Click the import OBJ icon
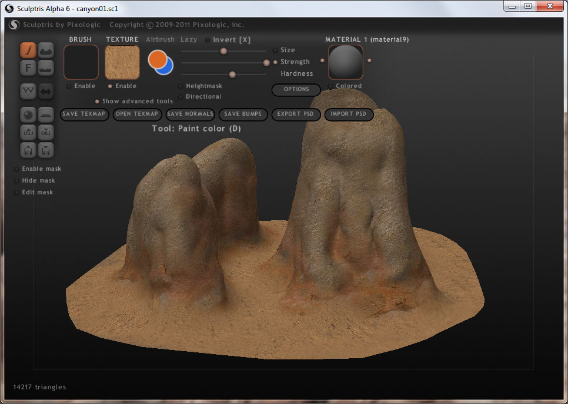Image resolution: width=568 pixels, height=404 pixels. point(29,132)
